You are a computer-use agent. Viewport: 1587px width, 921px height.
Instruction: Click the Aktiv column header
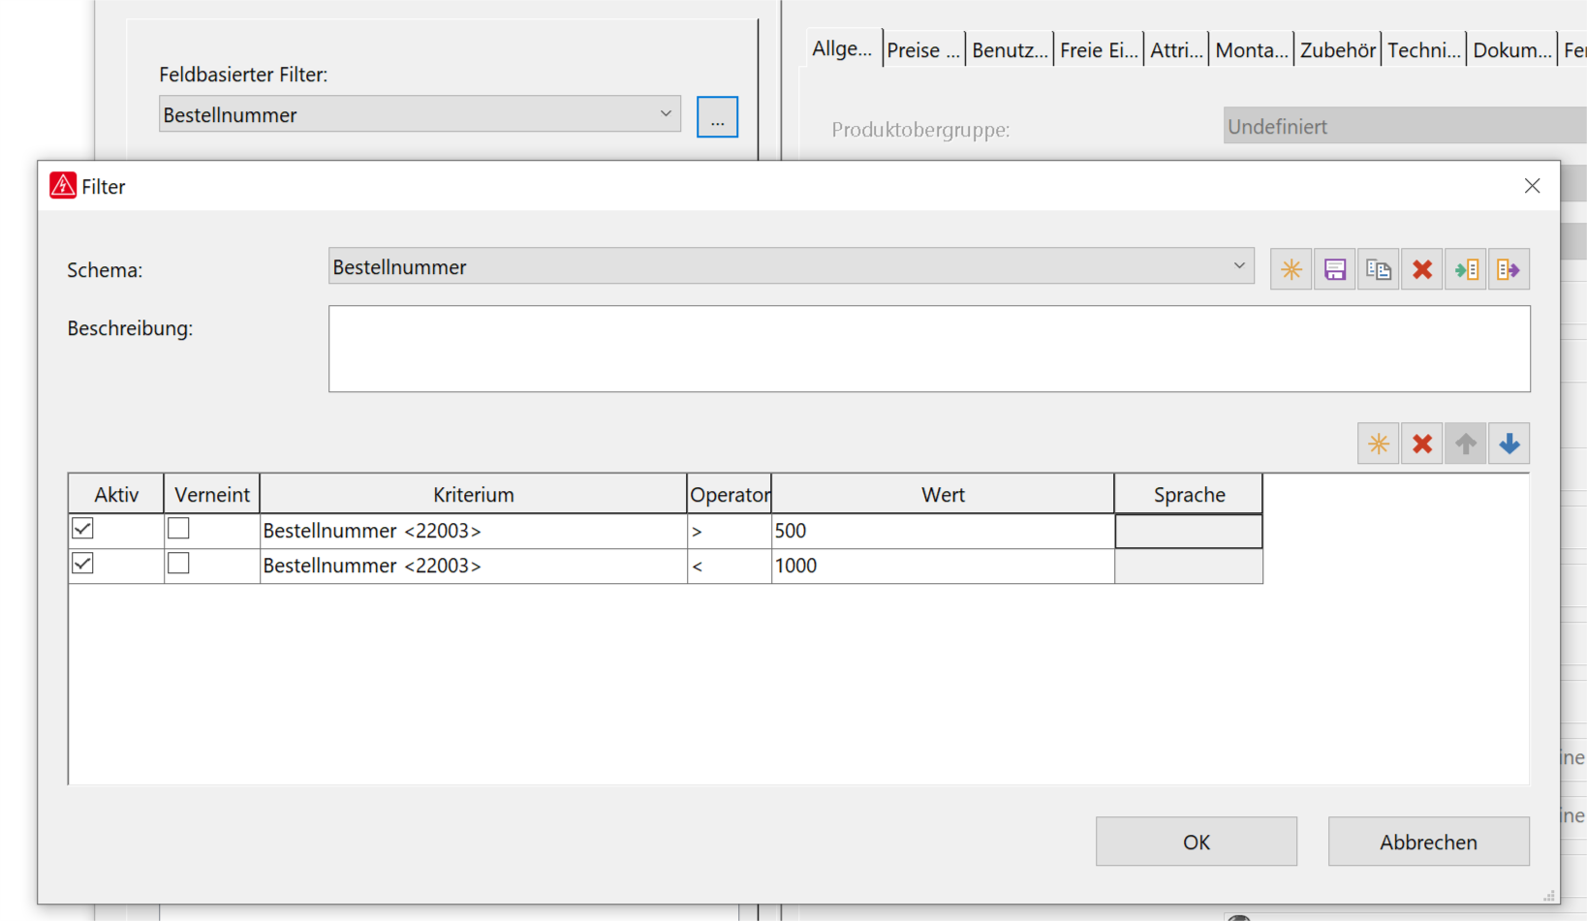click(x=116, y=494)
